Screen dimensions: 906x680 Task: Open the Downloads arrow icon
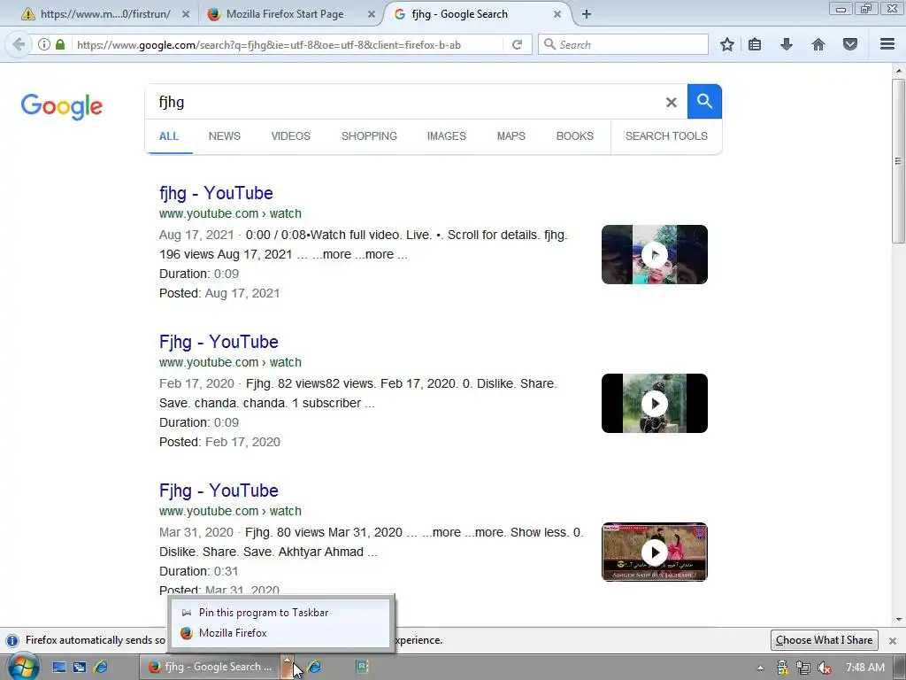787,44
